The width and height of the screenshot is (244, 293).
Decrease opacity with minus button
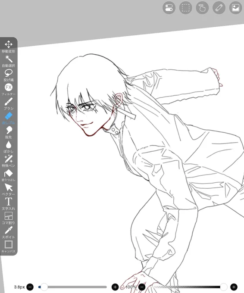coord(142,287)
